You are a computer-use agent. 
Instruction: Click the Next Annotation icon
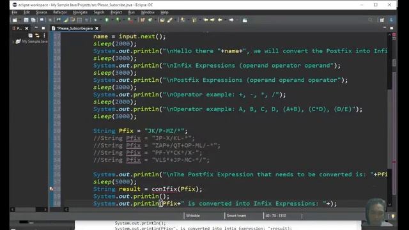[x=183, y=20]
